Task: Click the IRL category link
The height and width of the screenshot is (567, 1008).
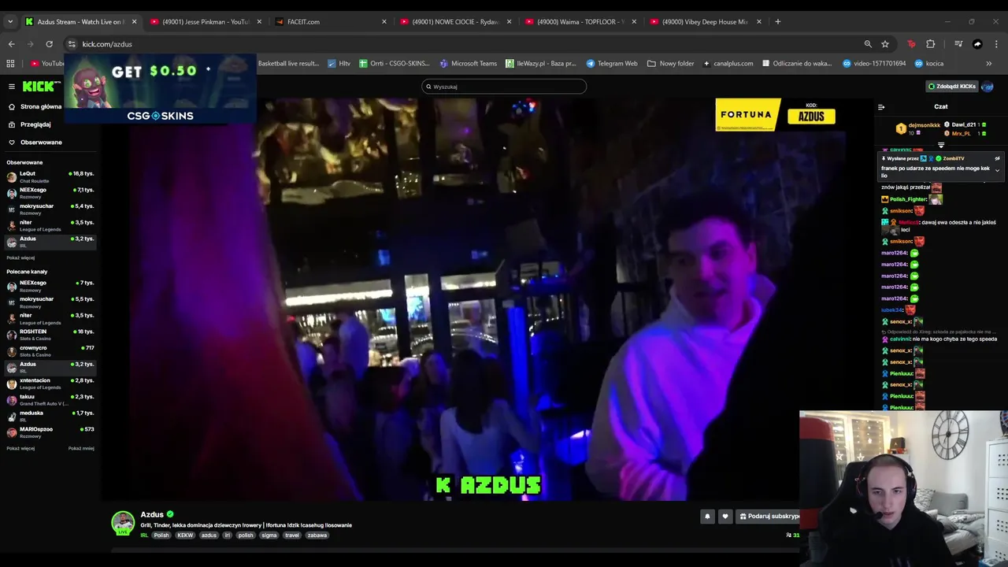Action: point(144,535)
